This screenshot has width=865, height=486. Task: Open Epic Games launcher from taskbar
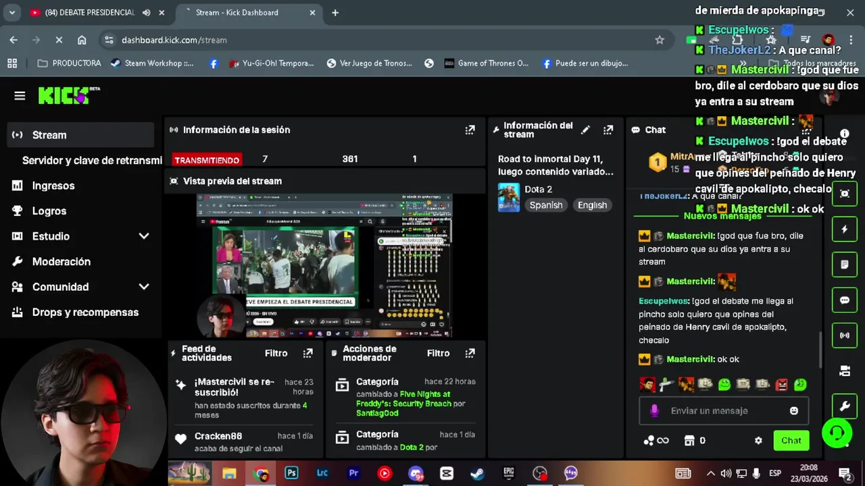(x=508, y=473)
